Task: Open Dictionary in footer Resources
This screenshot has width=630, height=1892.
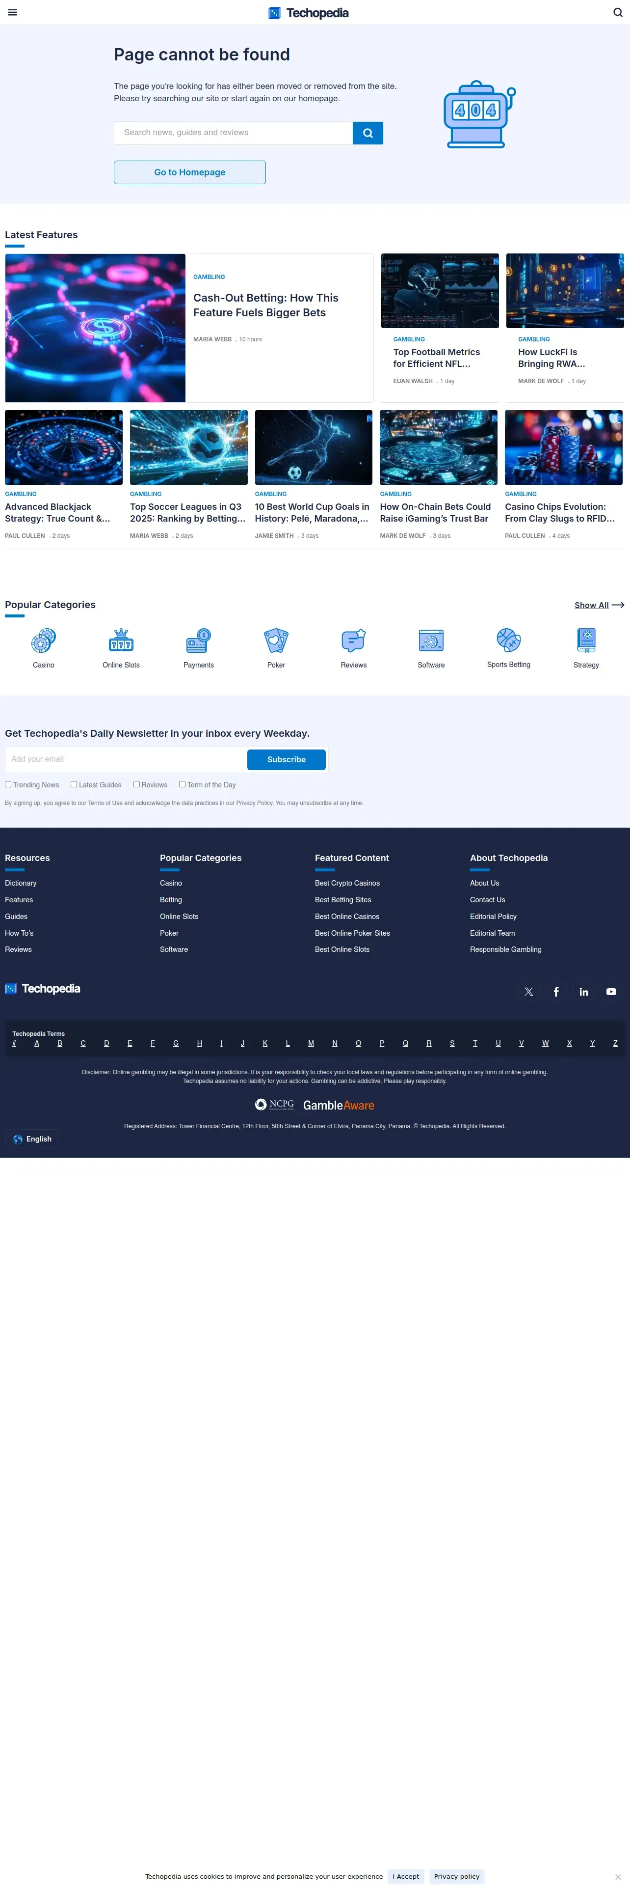Action: [x=21, y=884]
